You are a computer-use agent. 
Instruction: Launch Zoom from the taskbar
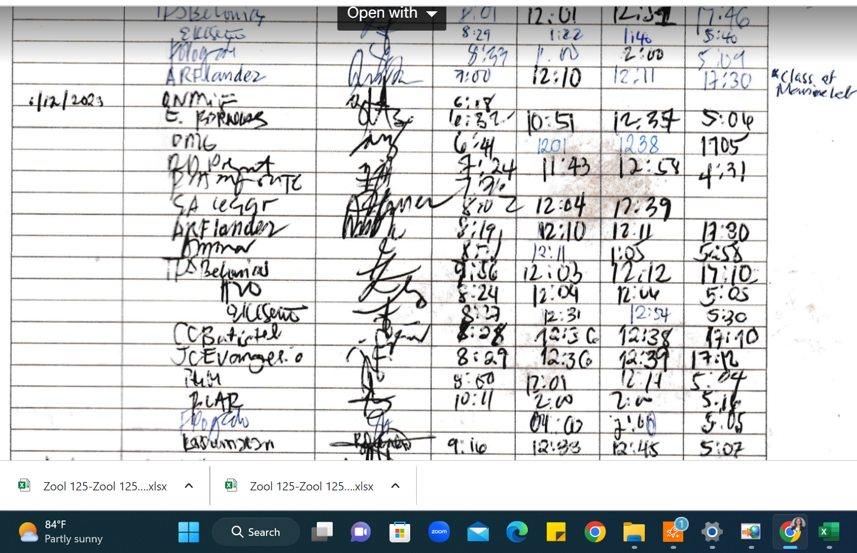tap(439, 532)
